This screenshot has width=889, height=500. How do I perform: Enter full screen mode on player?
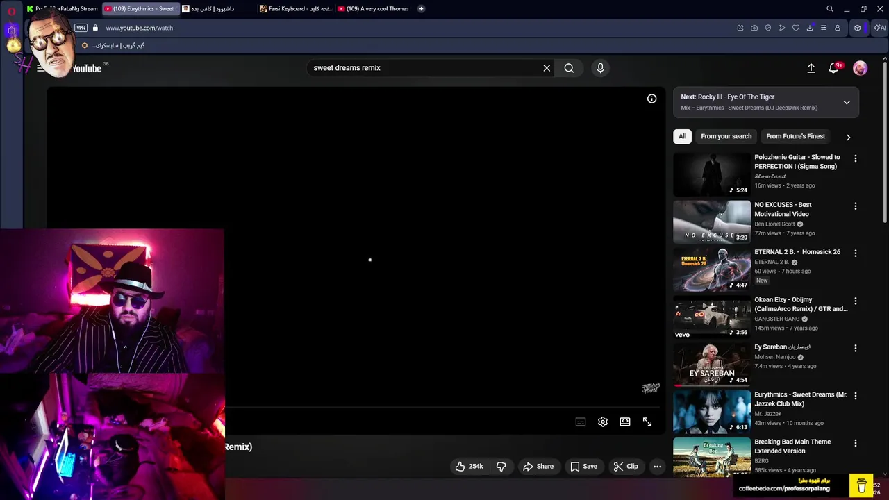(x=647, y=422)
